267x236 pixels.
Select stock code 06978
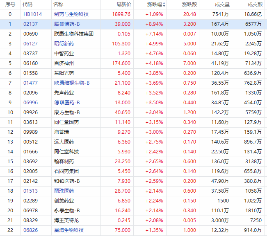pos(30,211)
